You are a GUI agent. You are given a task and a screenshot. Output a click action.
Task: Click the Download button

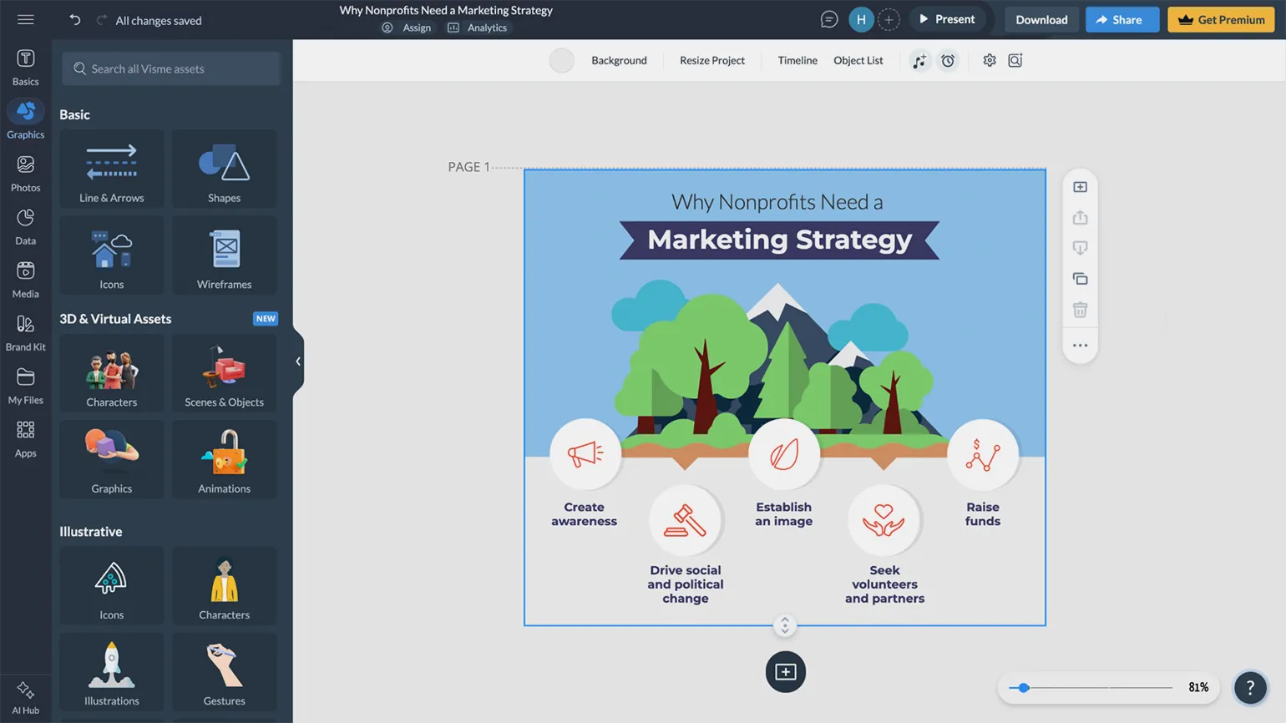pyautogui.click(x=1040, y=19)
